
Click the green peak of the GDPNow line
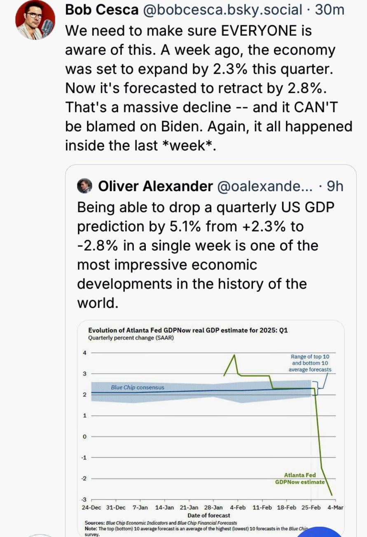tap(235, 355)
